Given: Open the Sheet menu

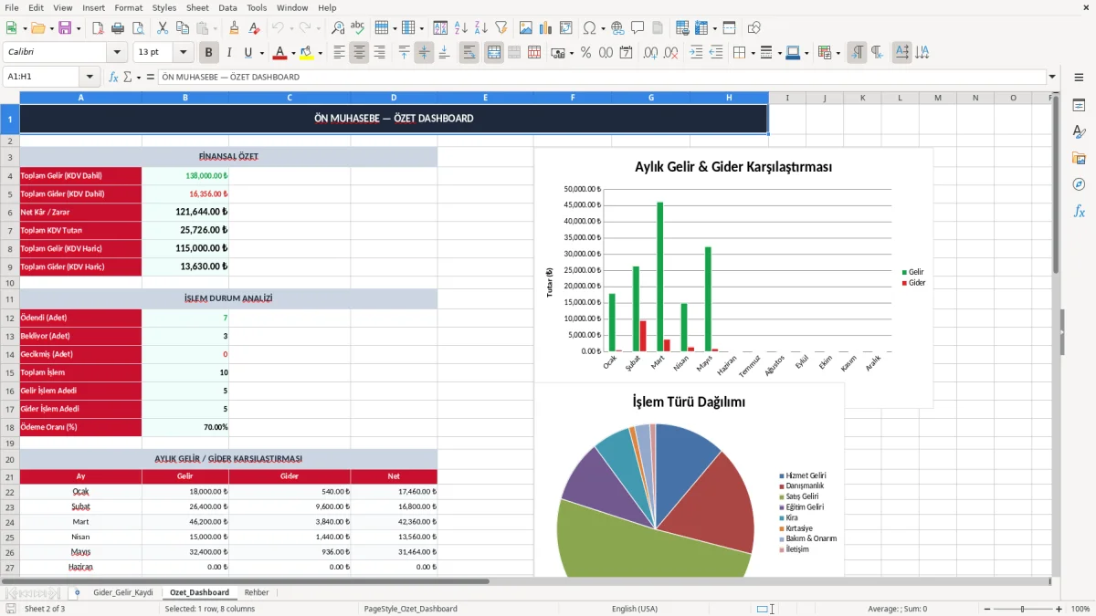Looking at the screenshot, I should pos(197,7).
